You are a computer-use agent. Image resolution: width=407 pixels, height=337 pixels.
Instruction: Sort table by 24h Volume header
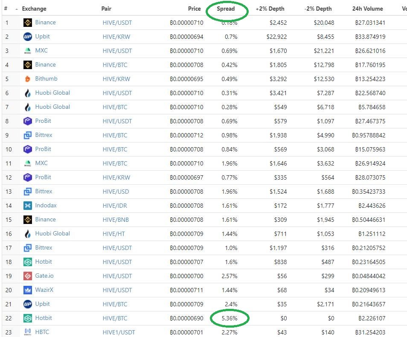pos(368,9)
